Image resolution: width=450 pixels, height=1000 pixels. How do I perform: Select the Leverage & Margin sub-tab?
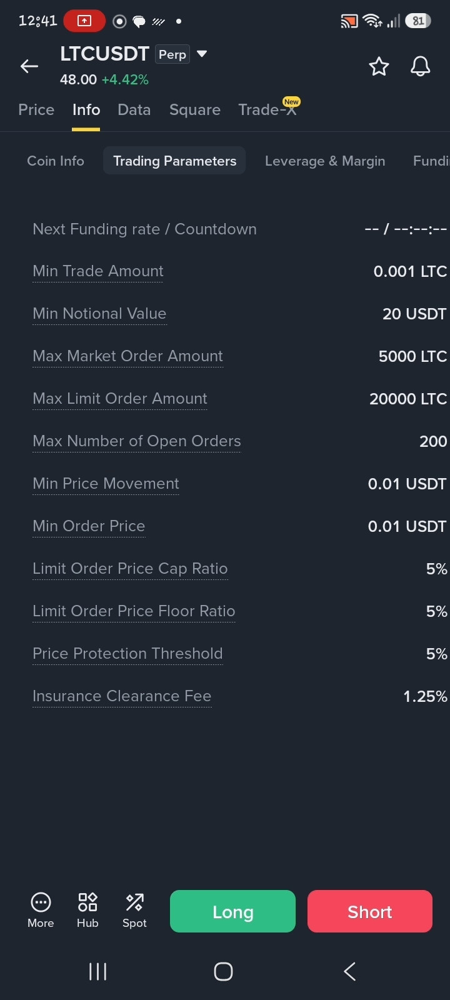(x=325, y=161)
